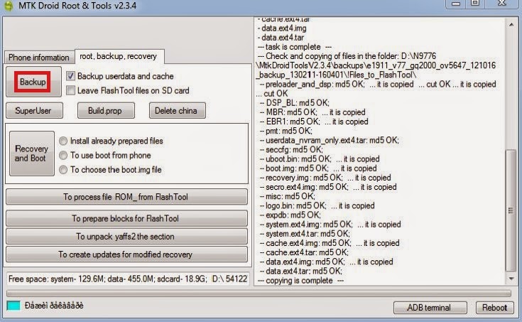The image size is (522, 322).
Task: Click the 'userdata_nvram_only.ext4.tar' log line
Action: (x=330, y=140)
